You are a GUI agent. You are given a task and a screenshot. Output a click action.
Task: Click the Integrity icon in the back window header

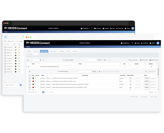(103, 28)
